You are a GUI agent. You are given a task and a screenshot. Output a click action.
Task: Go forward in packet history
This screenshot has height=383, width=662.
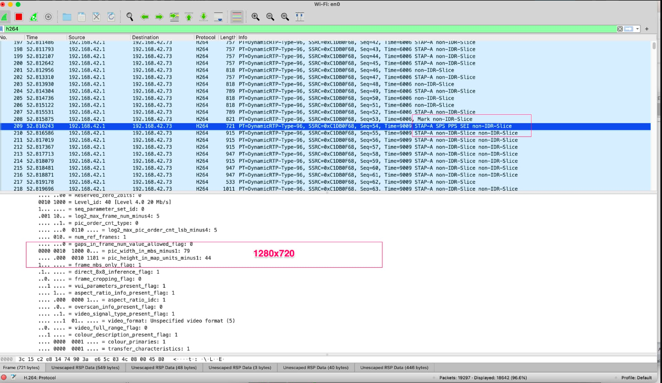[x=159, y=17]
